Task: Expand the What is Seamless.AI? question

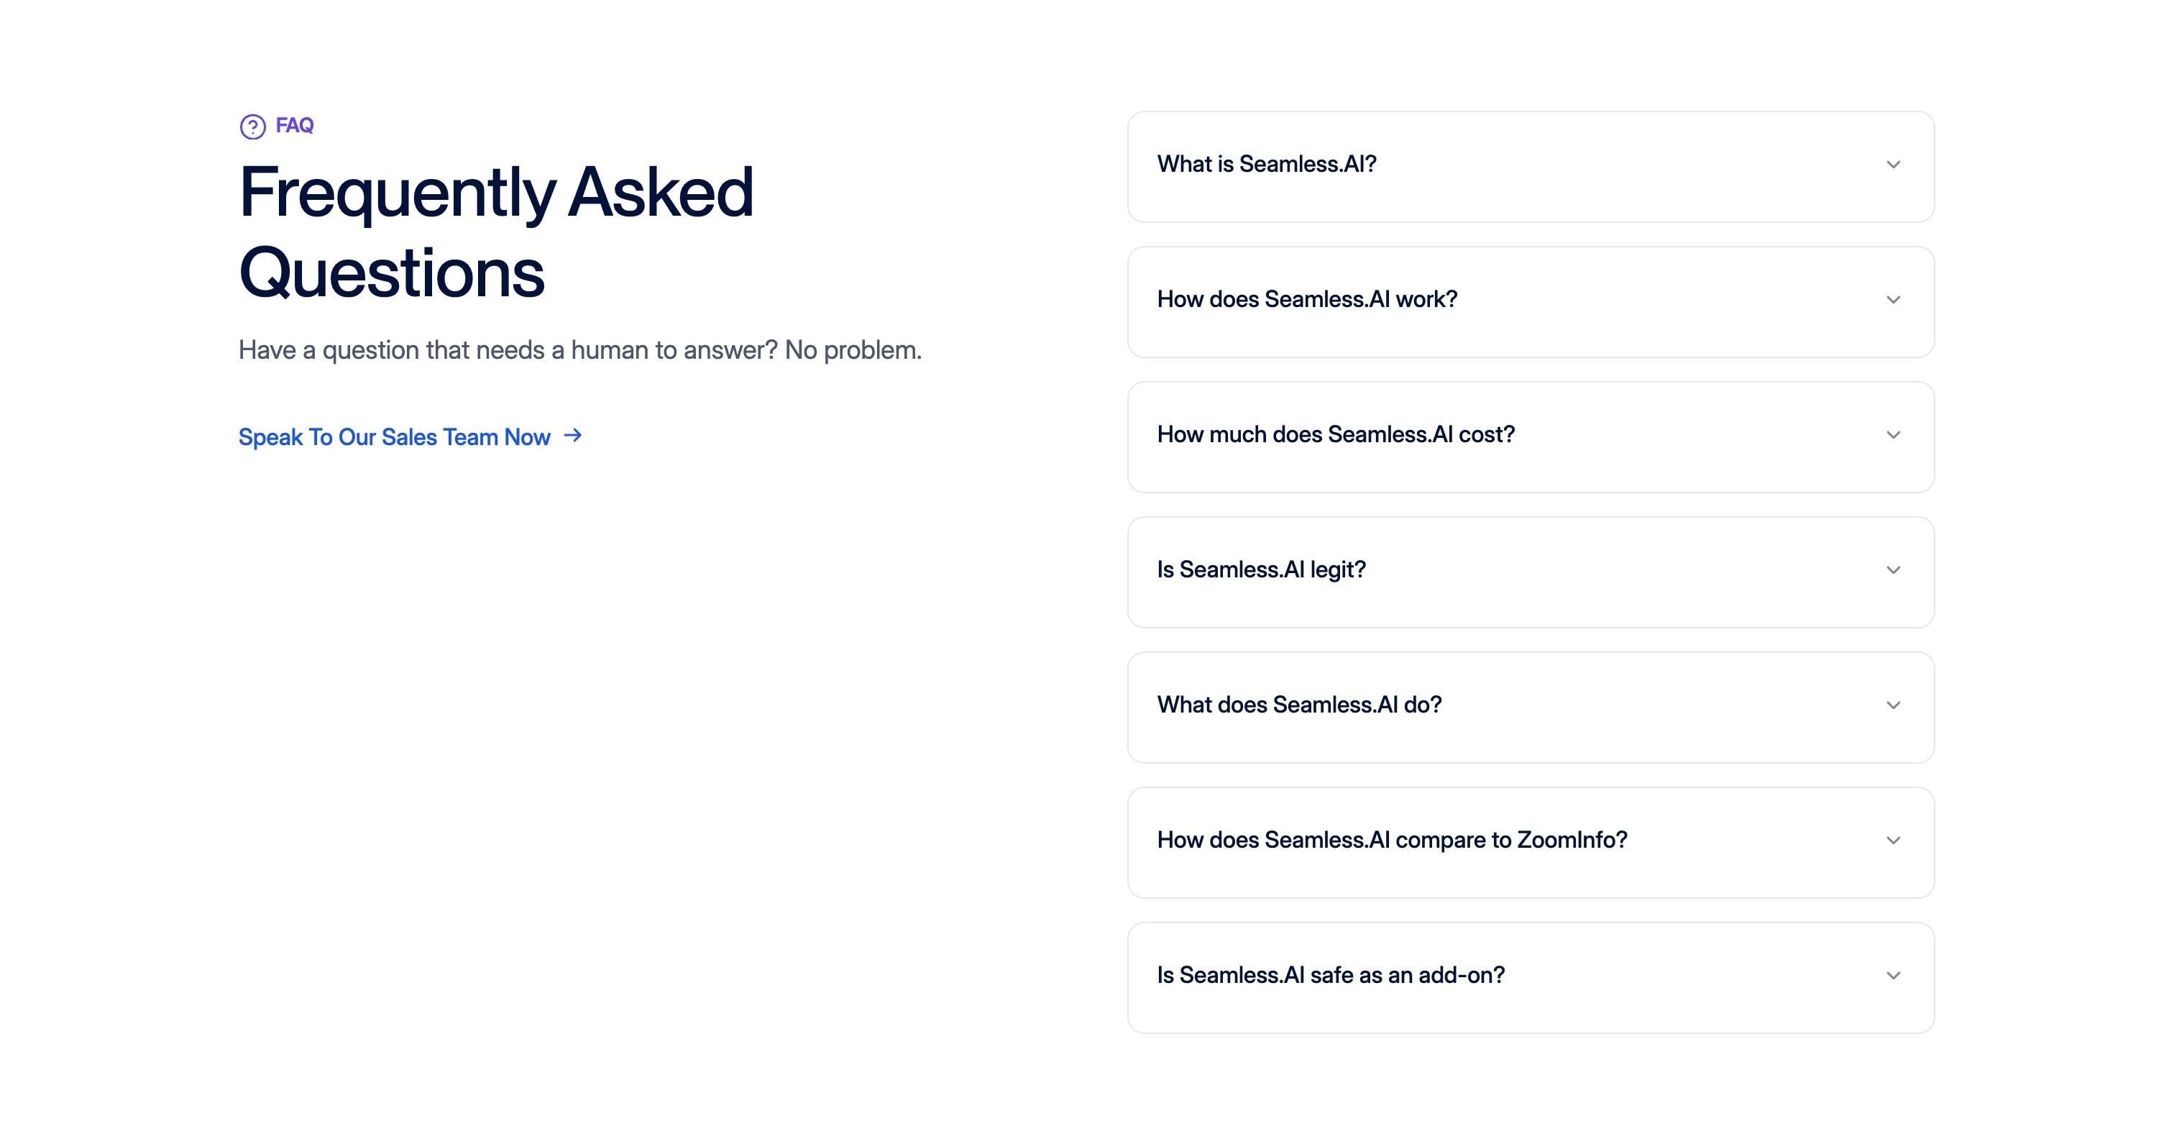Action: (x=1530, y=166)
